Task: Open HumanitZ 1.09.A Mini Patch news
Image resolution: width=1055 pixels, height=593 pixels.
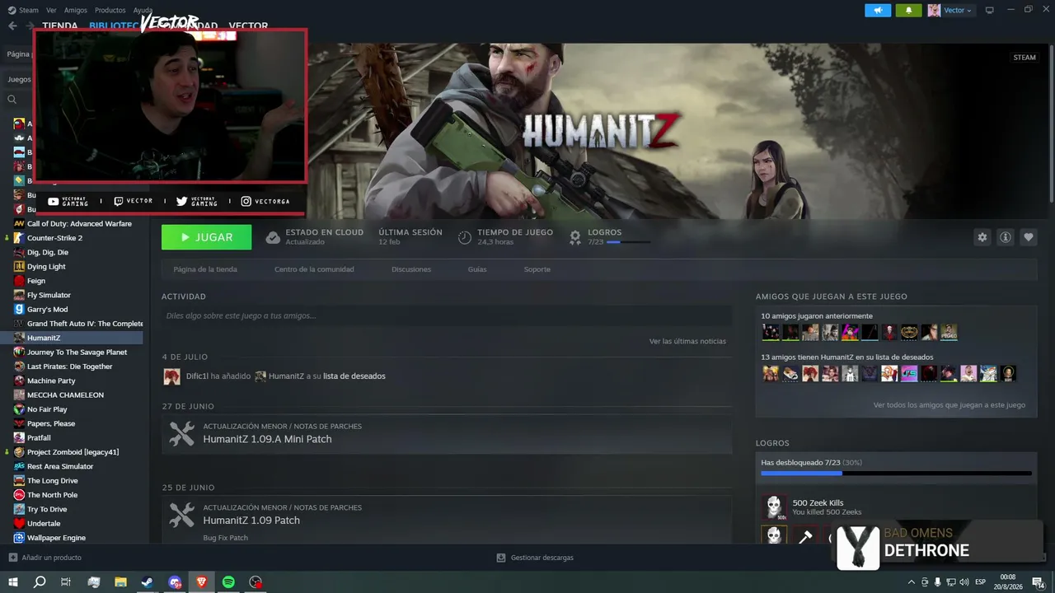Action: coord(447,433)
